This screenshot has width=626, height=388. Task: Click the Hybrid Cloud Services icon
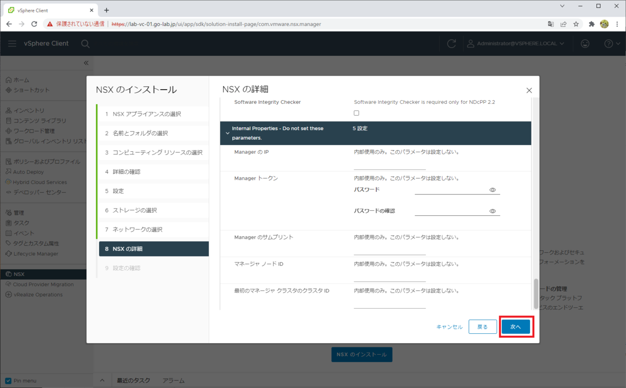point(9,182)
